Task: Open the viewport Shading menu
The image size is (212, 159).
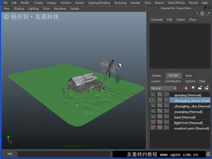Action: pyautogui.click(x=19, y=9)
